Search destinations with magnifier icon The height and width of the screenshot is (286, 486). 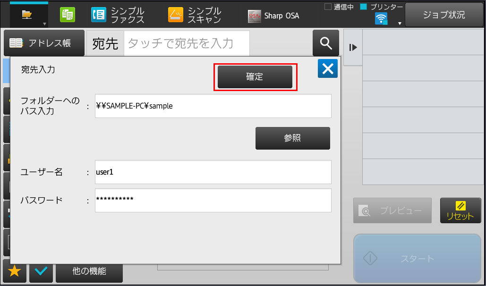click(x=326, y=43)
